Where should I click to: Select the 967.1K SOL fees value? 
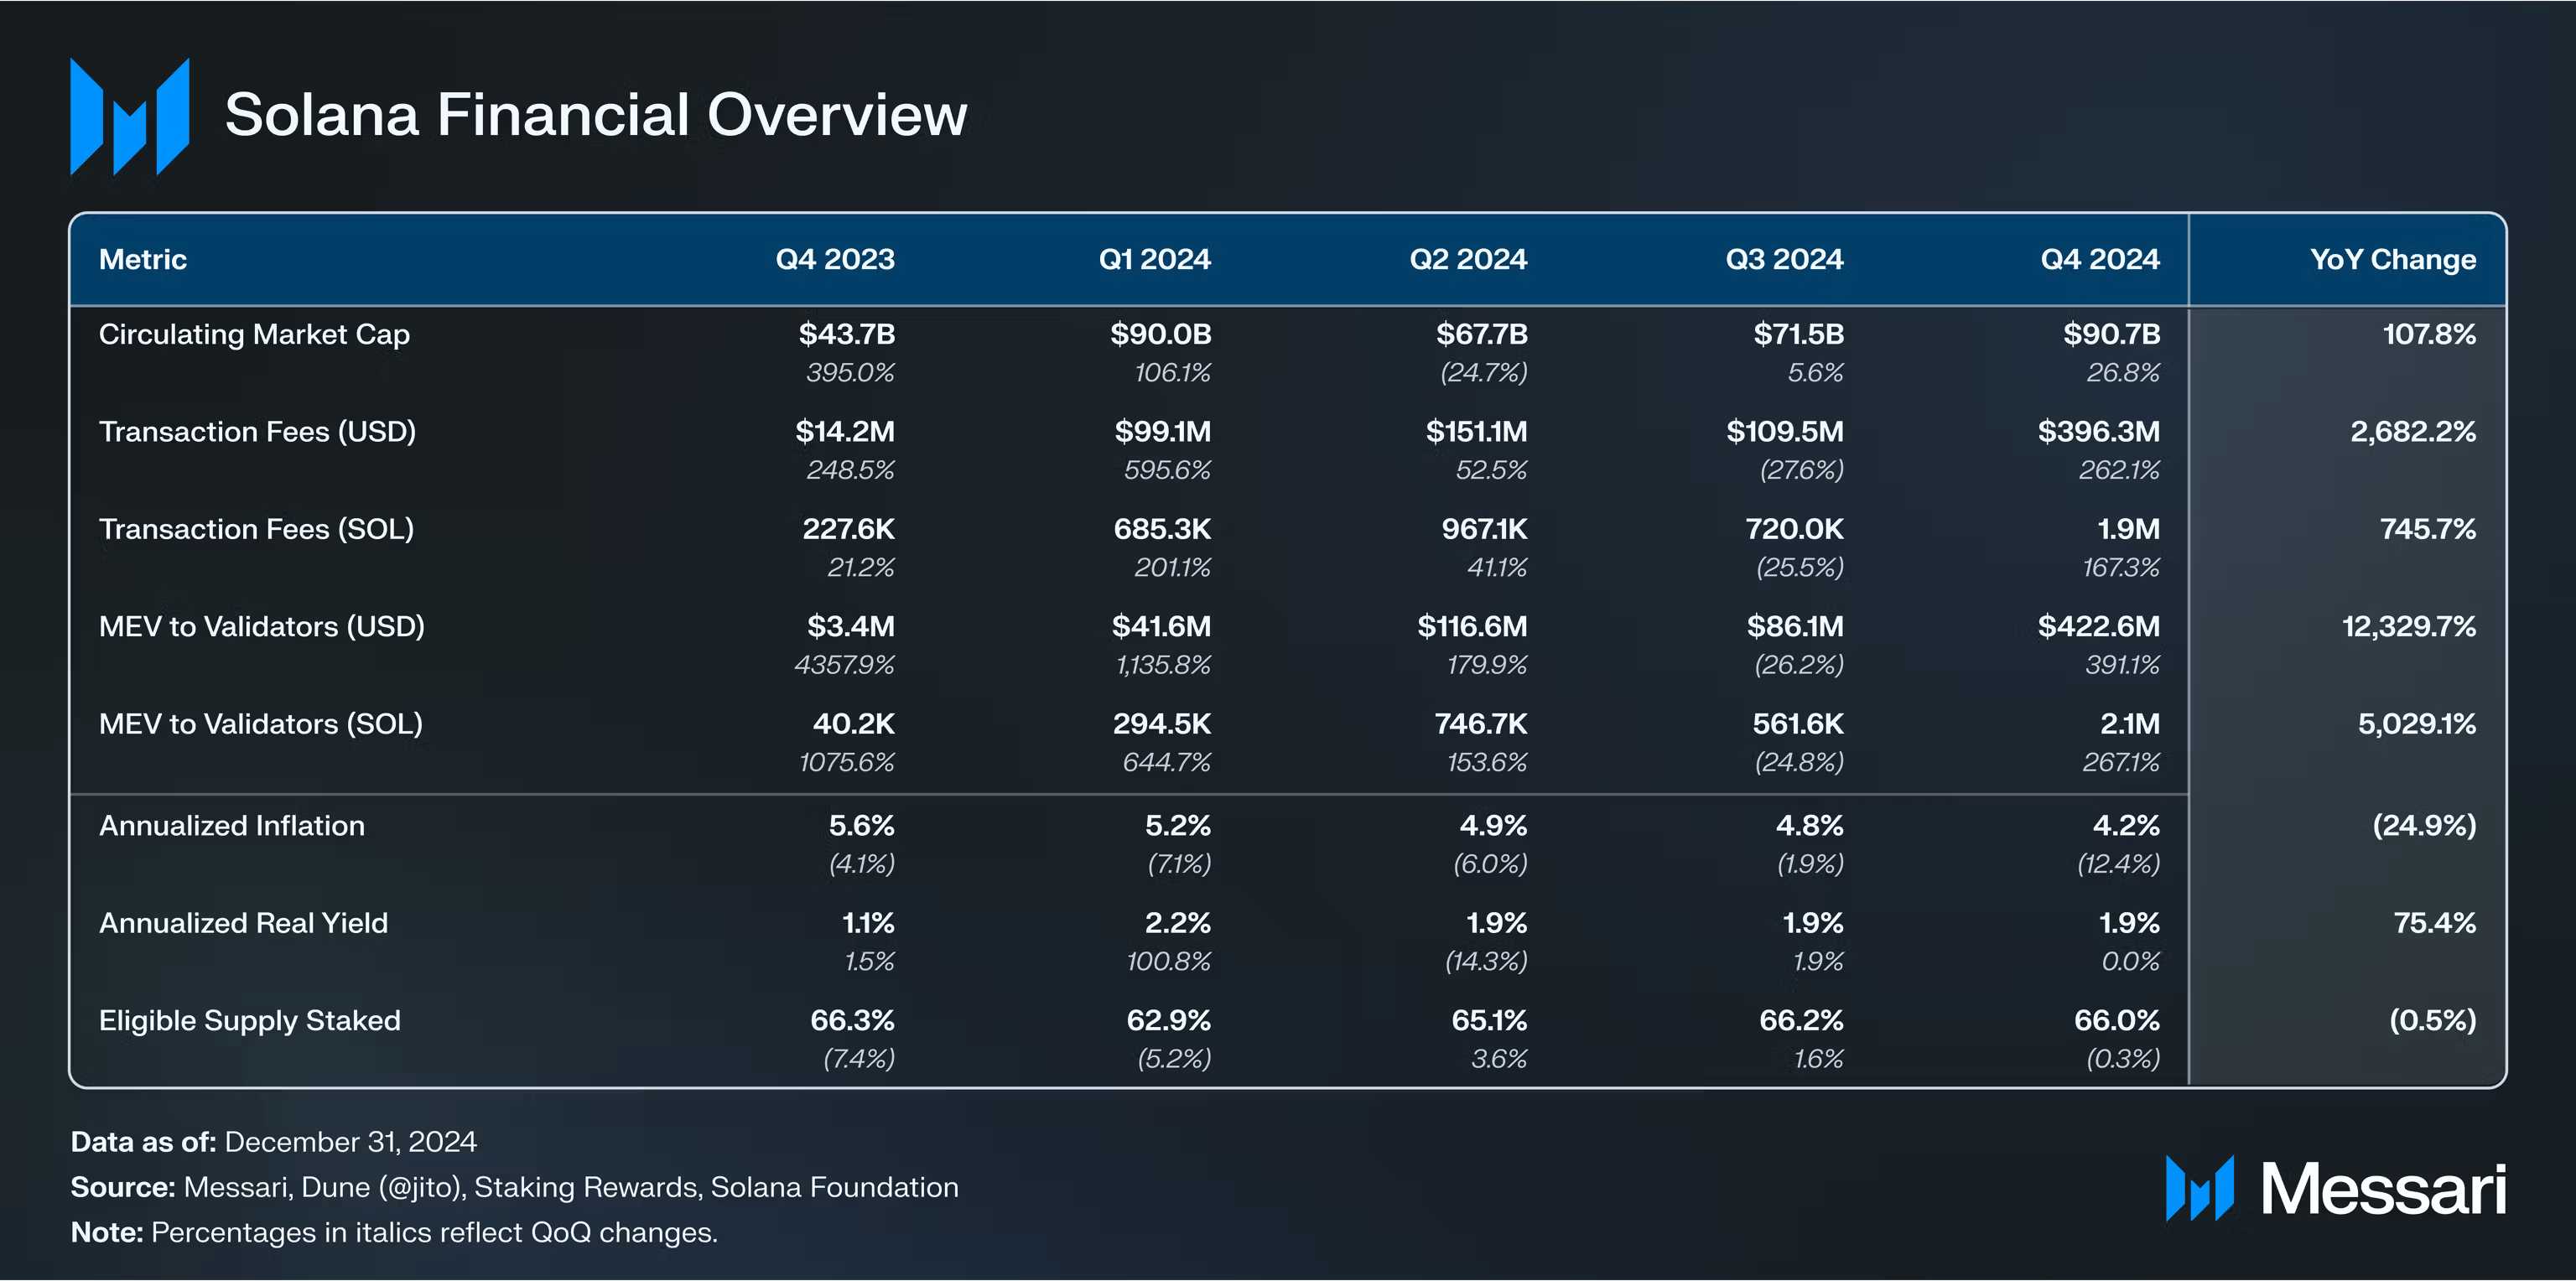[1484, 529]
